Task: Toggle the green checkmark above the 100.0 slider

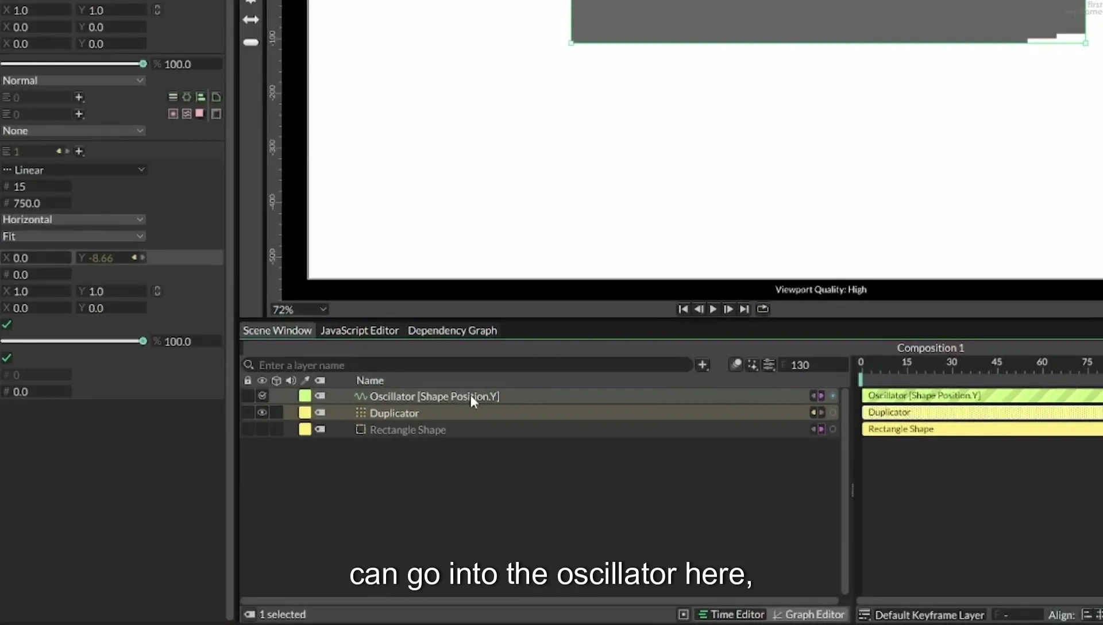Action: click(x=7, y=325)
